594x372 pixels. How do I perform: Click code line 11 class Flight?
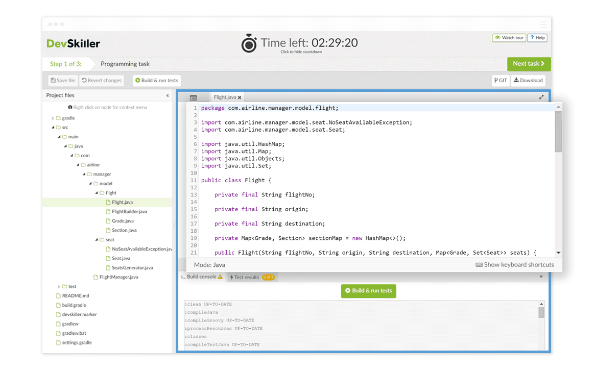point(236,181)
